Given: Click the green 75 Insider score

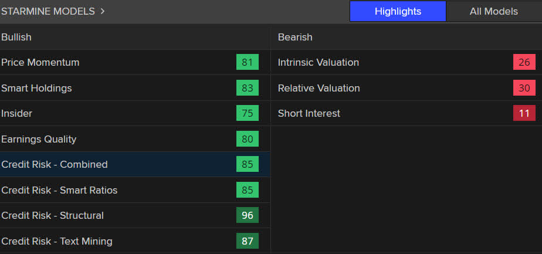Looking at the screenshot, I should coord(248,113).
